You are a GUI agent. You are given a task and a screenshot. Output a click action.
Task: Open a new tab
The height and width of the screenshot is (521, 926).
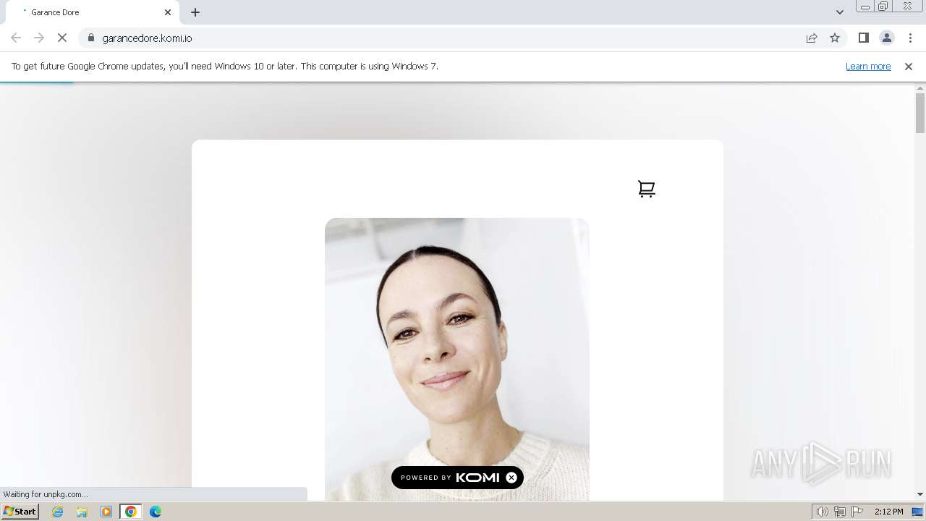coord(195,12)
